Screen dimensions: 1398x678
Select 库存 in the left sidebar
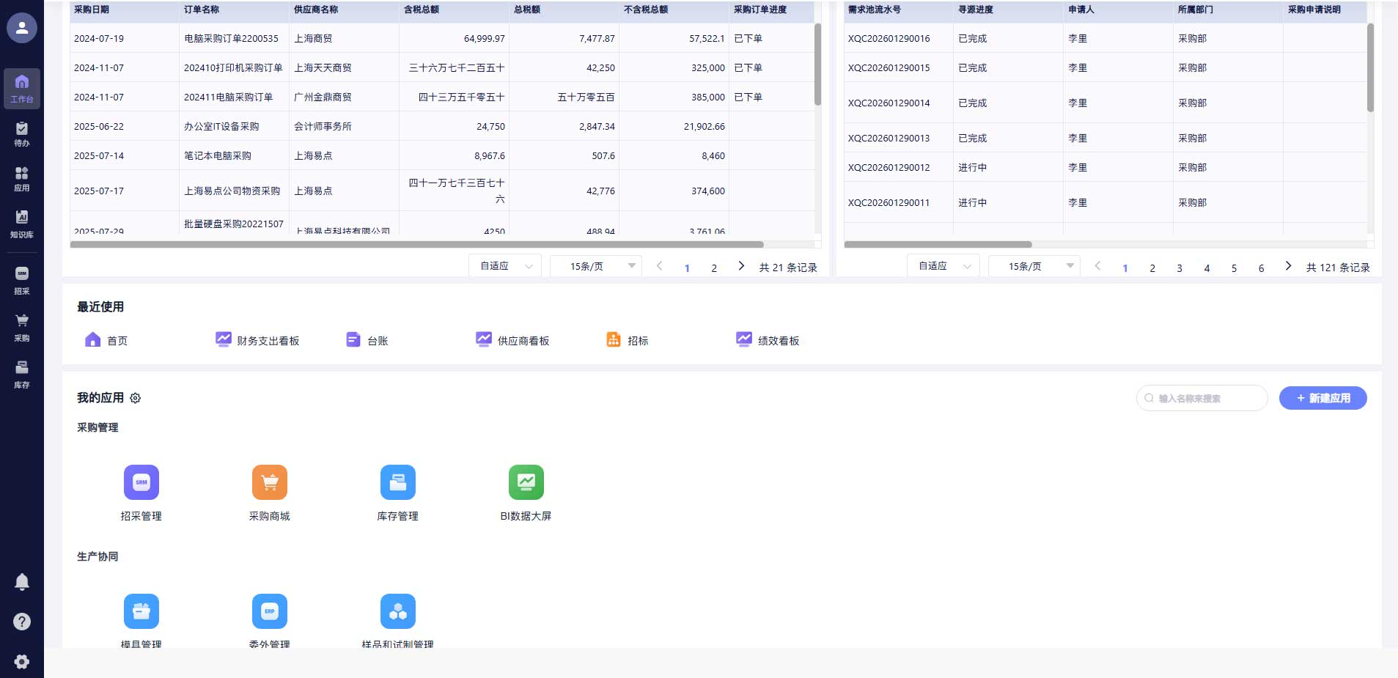pyautogui.click(x=22, y=374)
